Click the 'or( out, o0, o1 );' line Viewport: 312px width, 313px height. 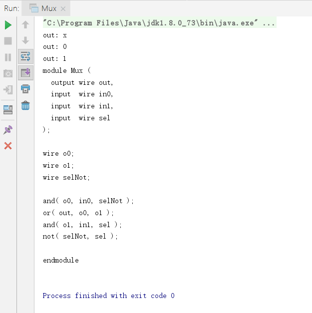[78, 213]
